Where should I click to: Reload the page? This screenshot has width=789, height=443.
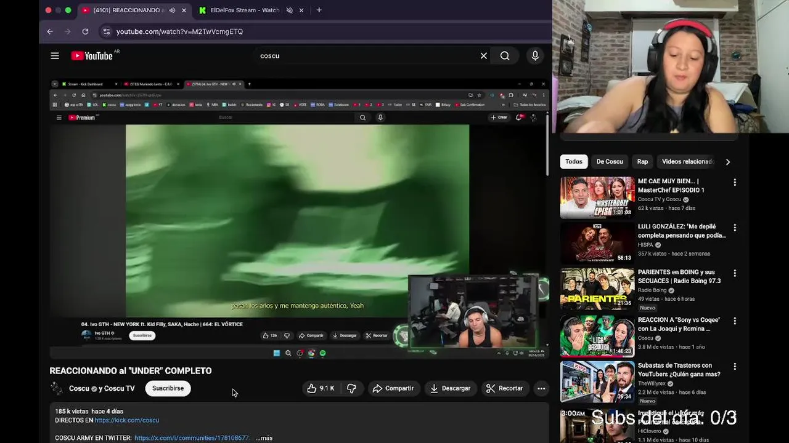tap(85, 31)
